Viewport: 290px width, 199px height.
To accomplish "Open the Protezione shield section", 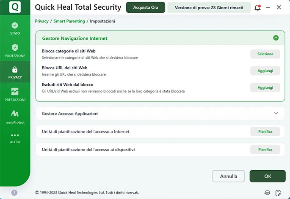I will point(15,50).
